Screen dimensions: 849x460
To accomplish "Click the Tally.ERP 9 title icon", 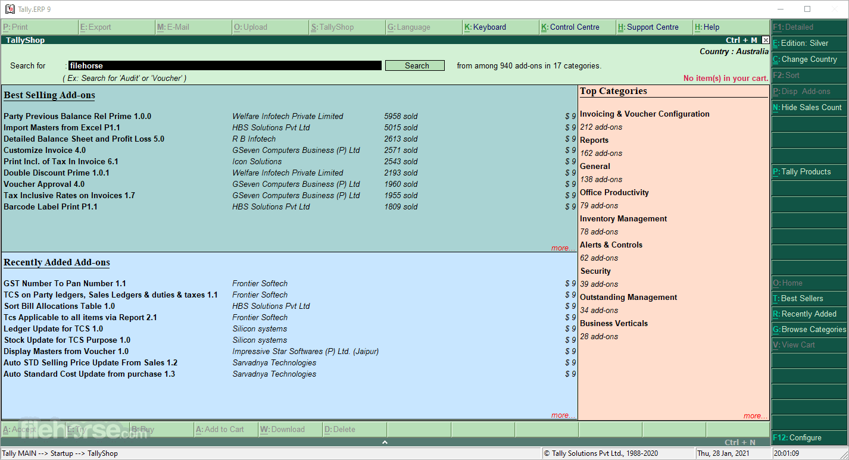I will [10, 9].
